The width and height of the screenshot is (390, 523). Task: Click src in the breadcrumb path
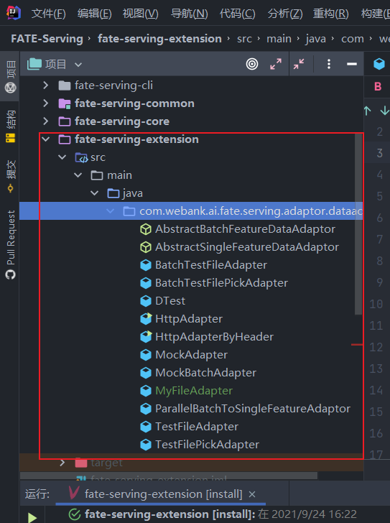pos(244,39)
